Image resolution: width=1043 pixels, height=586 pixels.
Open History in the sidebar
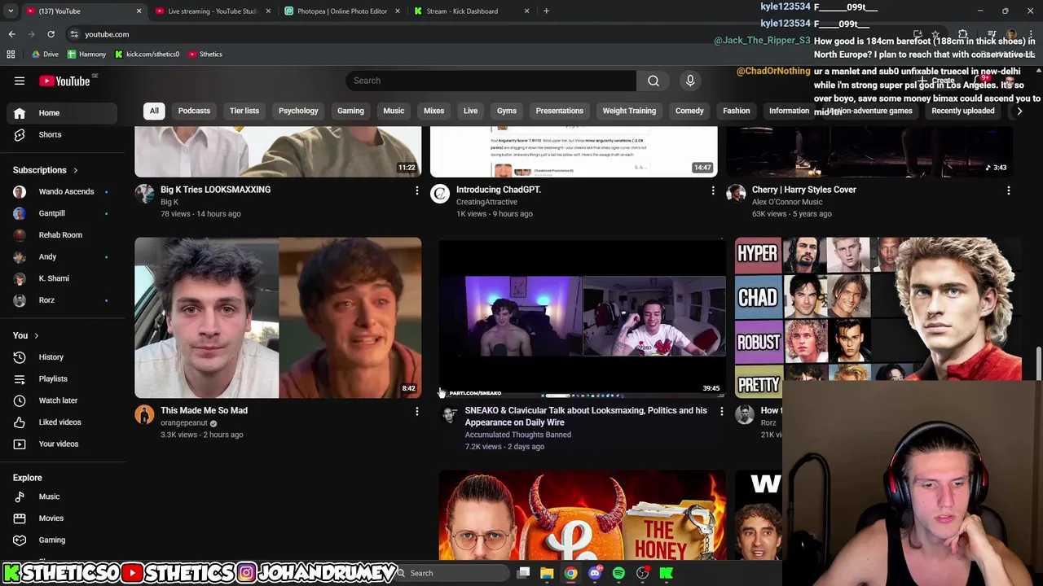pyautogui.click(x=63, y=356)
